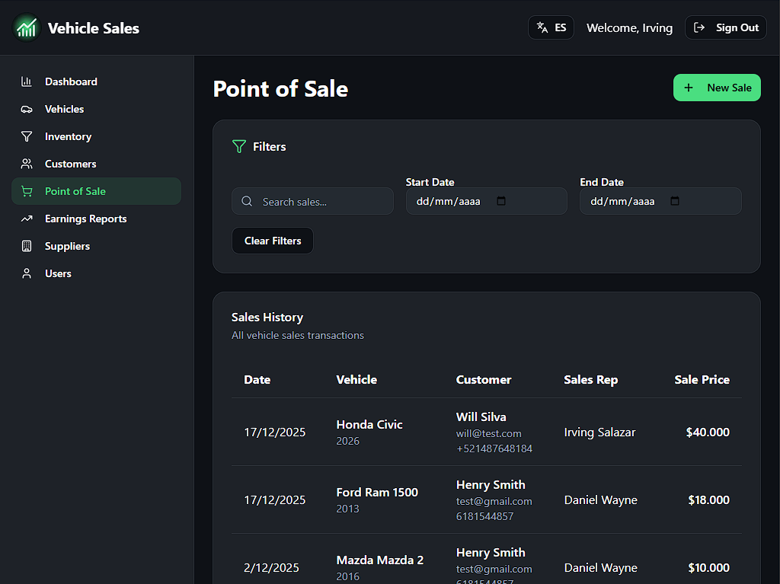Click the Earnings Reports trend icon

pyautogui.click(x=27, y=219)
